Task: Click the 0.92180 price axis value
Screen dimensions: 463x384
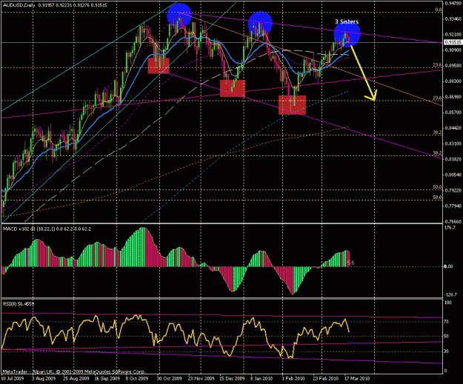Action: pyautogui.click(x=453, y=35)
